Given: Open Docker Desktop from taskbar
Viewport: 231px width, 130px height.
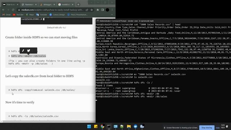Looking at the screenshot, I should (x=135, y=126).
